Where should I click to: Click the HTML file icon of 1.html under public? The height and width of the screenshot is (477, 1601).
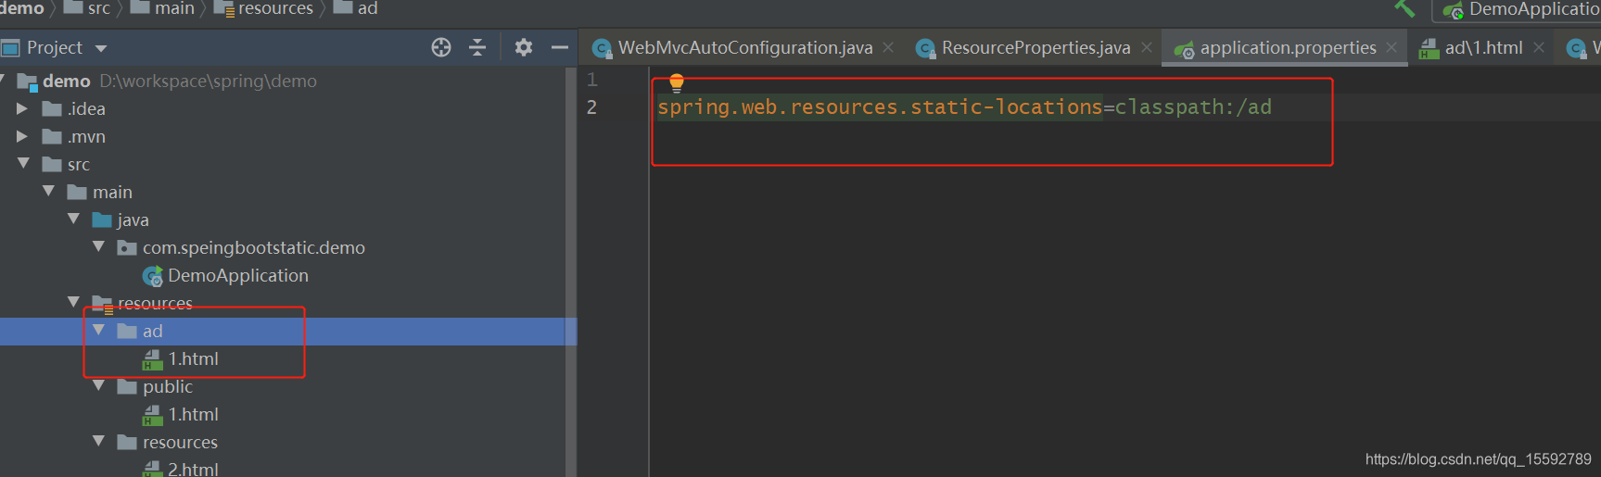[153, 415]
